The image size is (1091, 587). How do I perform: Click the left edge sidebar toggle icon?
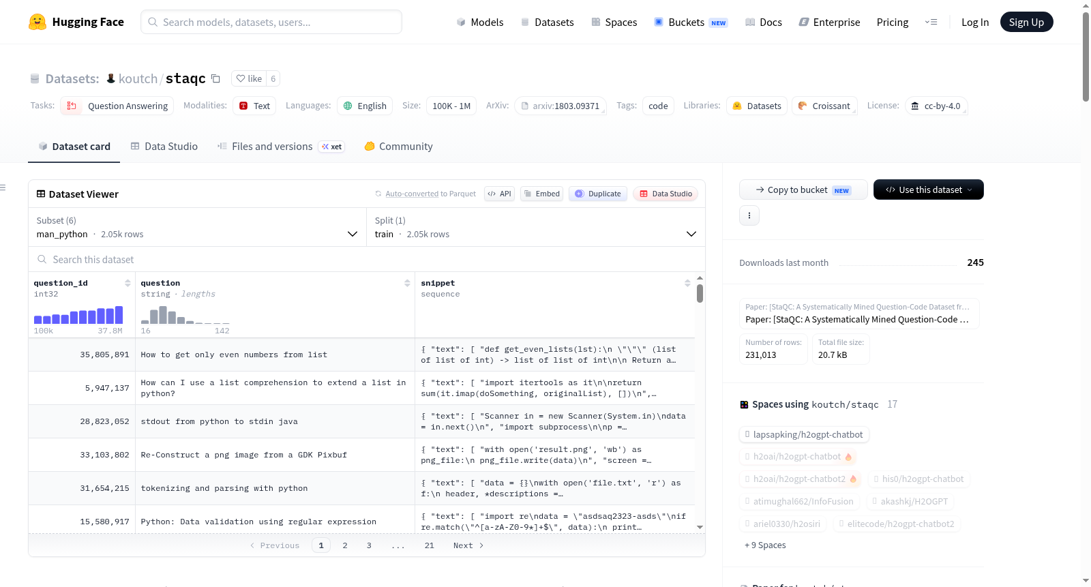point(3,187)
